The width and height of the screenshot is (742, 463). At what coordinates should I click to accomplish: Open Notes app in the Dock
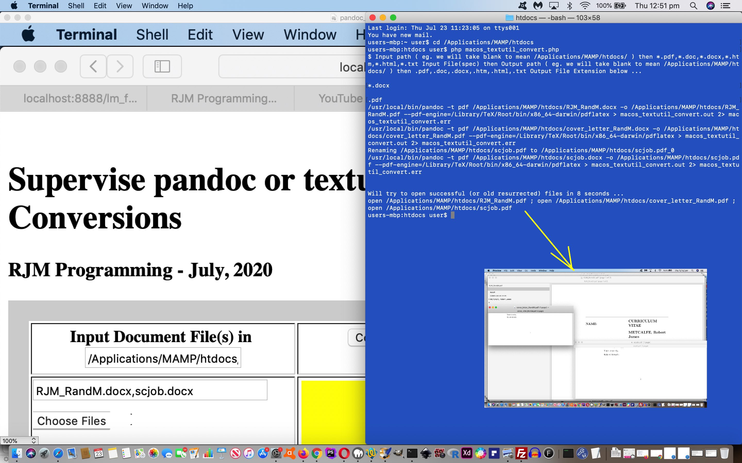(113, 453)
